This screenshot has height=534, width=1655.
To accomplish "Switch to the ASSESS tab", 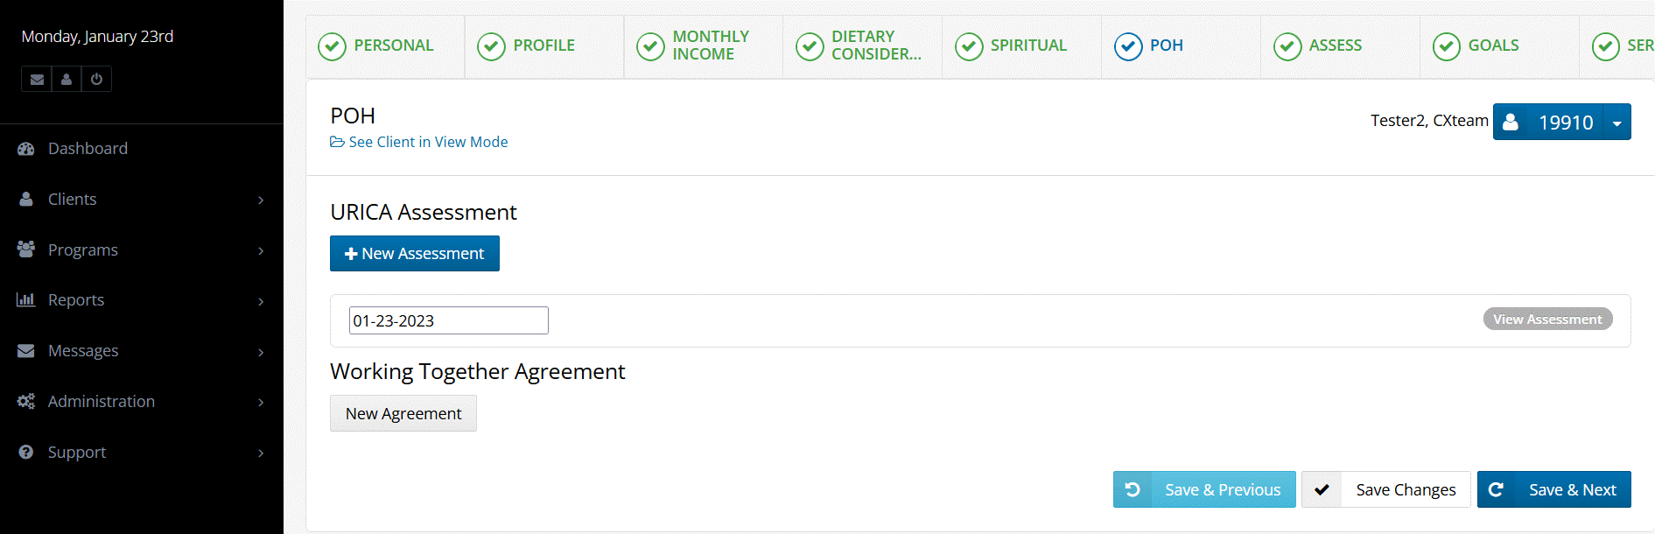I will (1335, 46).
